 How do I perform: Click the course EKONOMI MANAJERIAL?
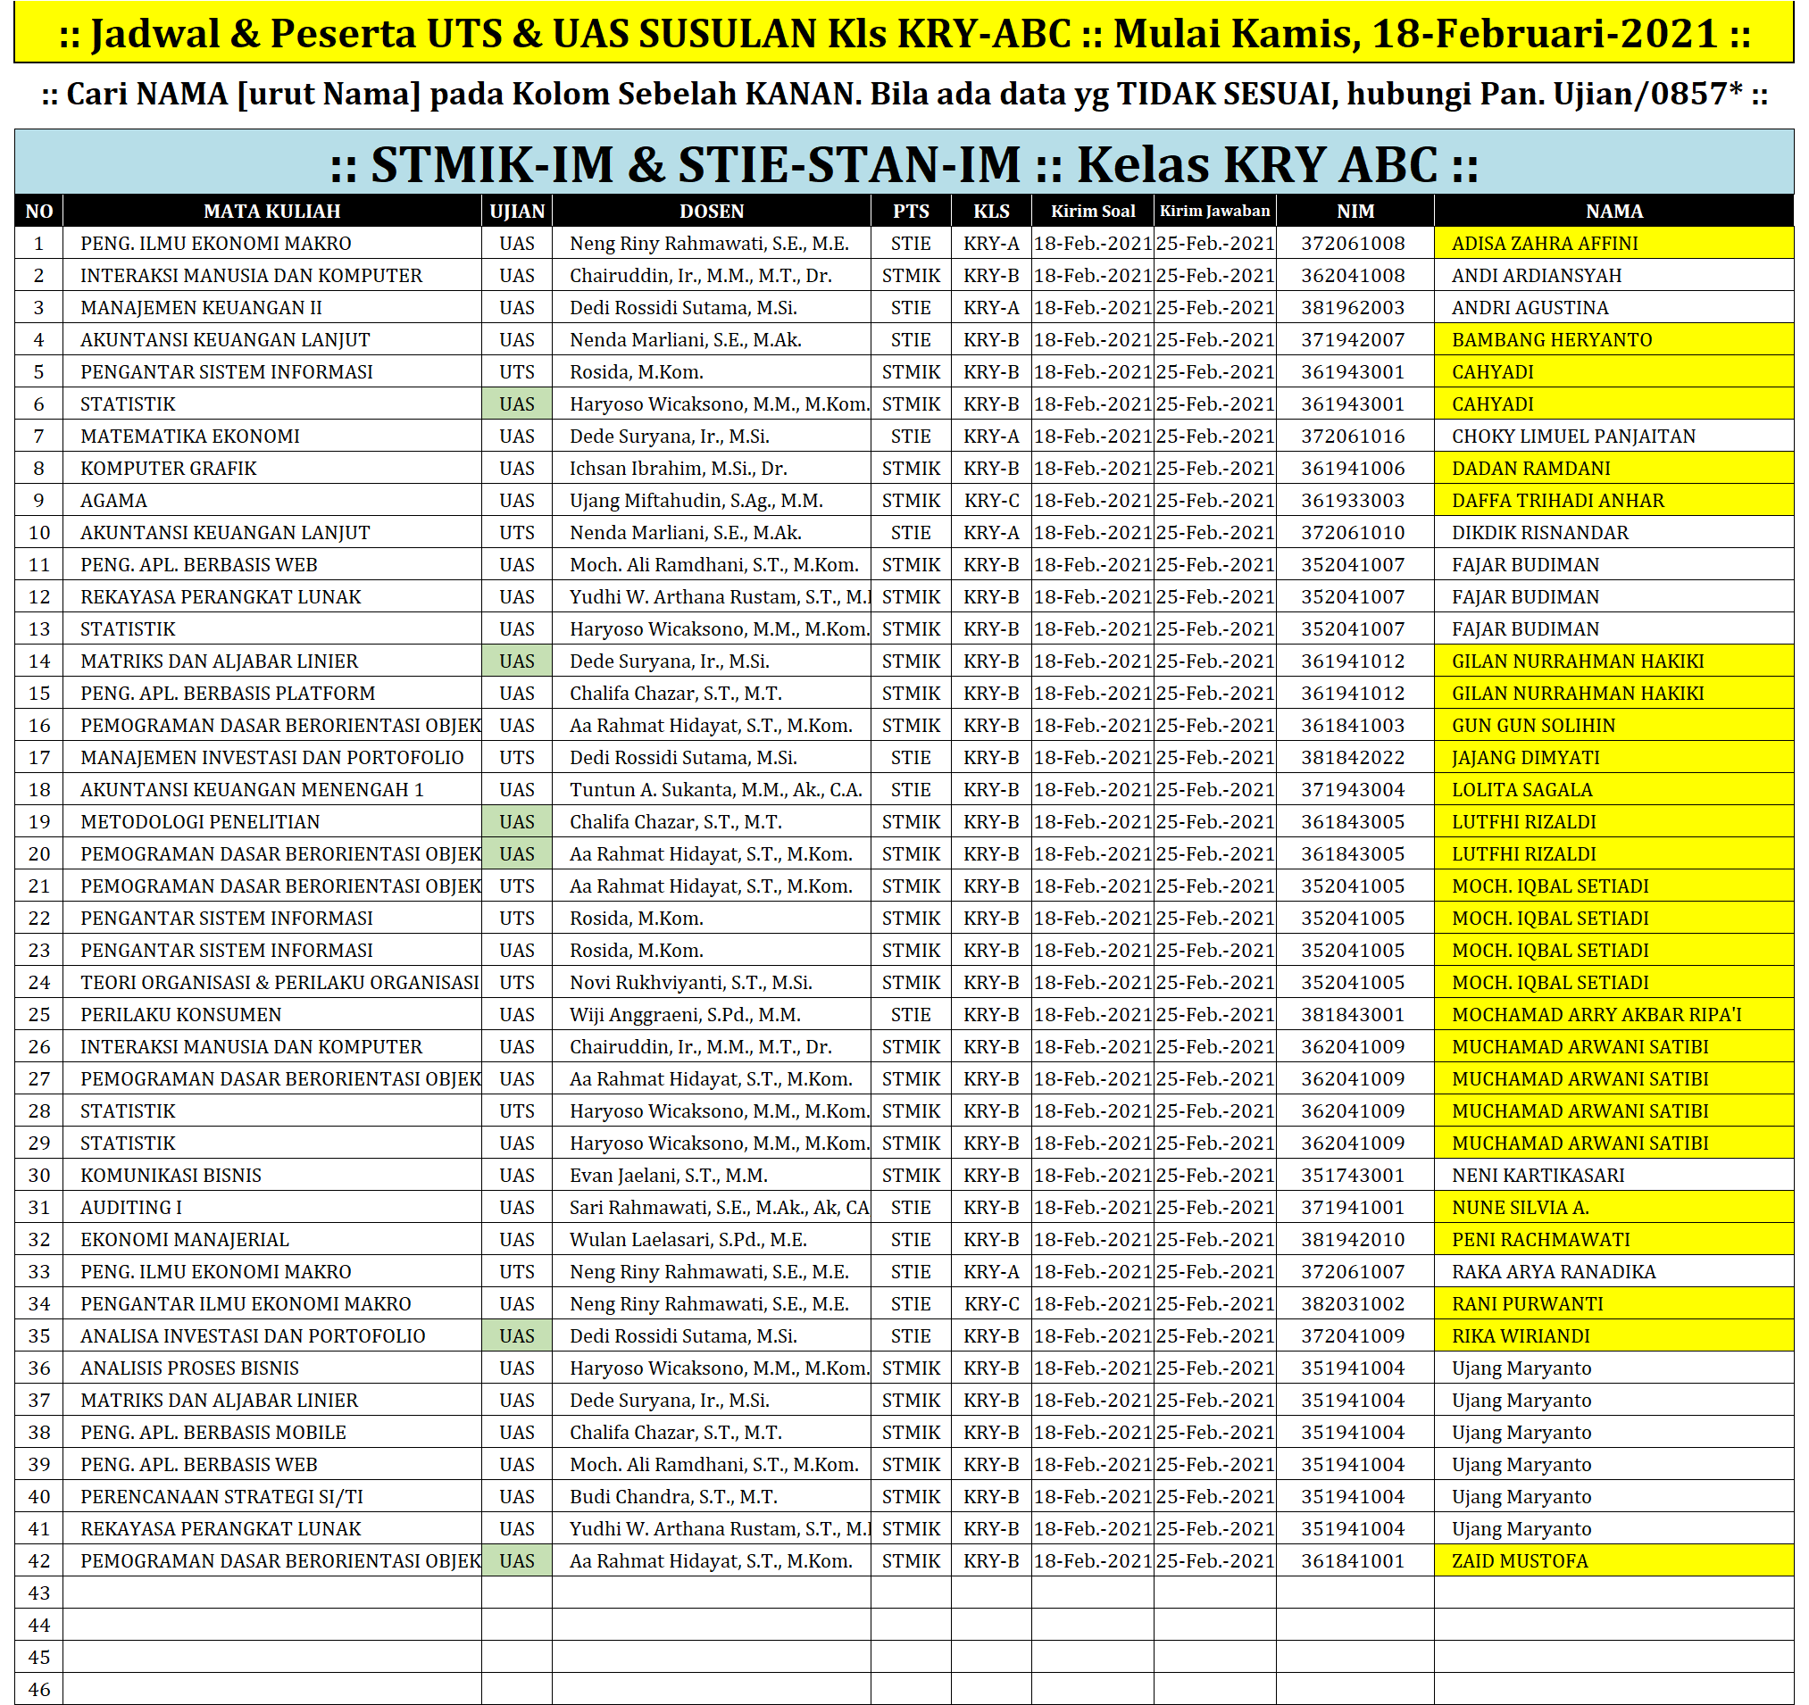pyautogui.click(x=184, y=1240)
